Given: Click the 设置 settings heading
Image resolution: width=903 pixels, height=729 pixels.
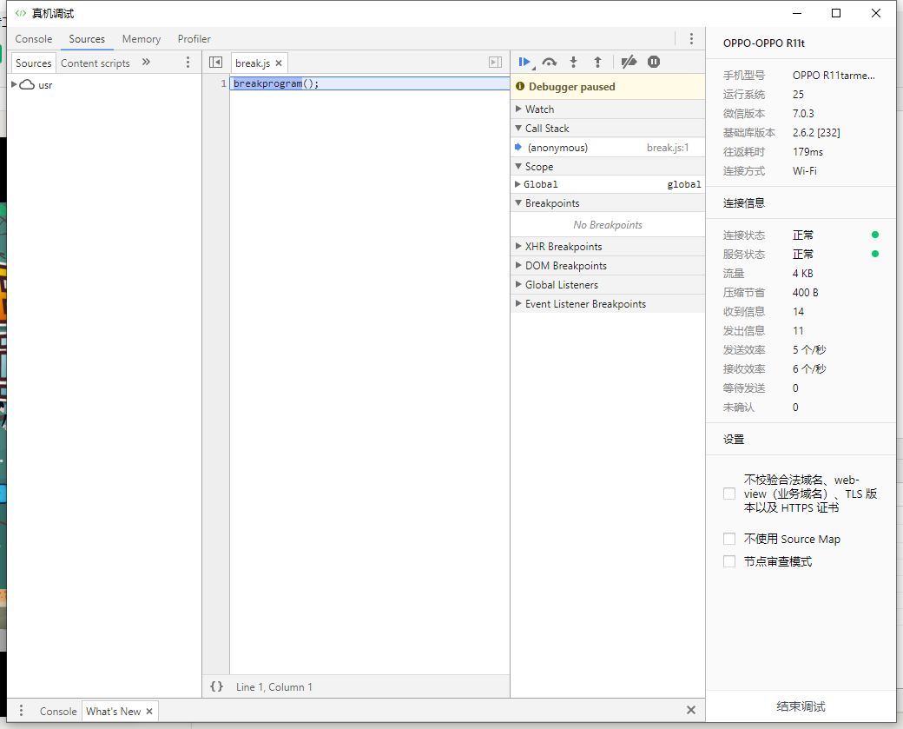Looking at the screenshot, I should (734, 439).
